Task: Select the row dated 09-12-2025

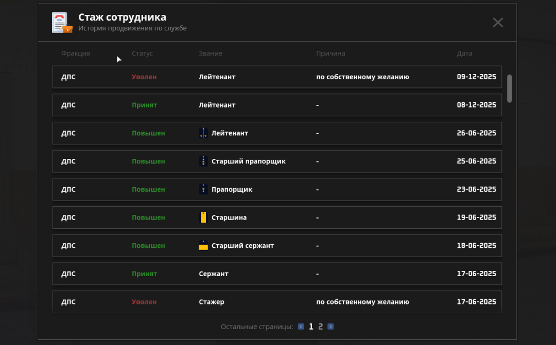Action: tap(277, 77)
